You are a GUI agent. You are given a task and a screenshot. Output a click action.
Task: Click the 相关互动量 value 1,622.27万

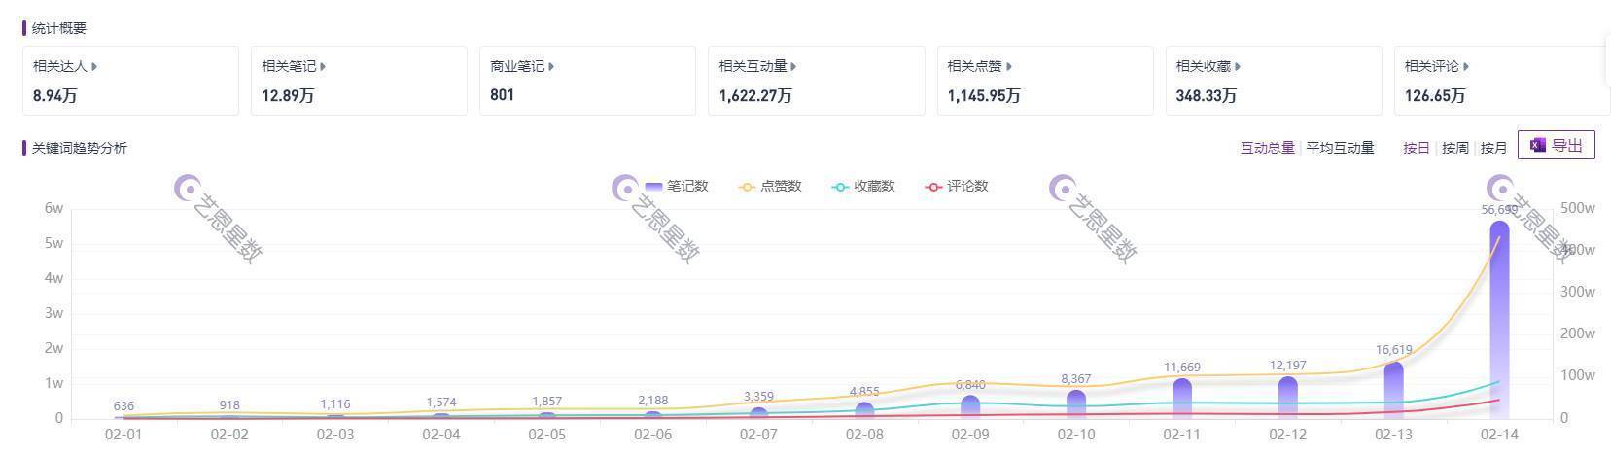pos(755,95)
